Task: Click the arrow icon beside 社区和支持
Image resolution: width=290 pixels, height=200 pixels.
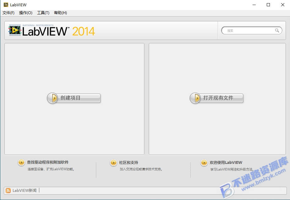Action: (x=113, y=163)
